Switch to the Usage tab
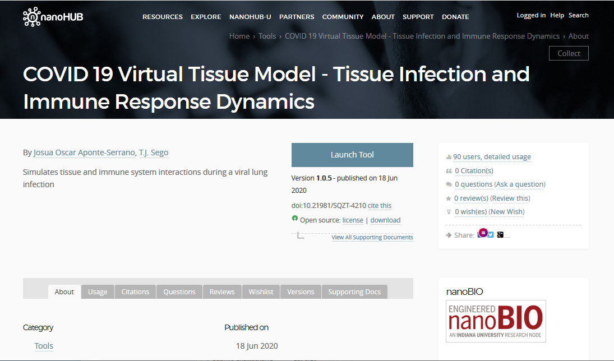Viewport: 614px width, 361px height. pyautogui.click(x=98, y=291)
